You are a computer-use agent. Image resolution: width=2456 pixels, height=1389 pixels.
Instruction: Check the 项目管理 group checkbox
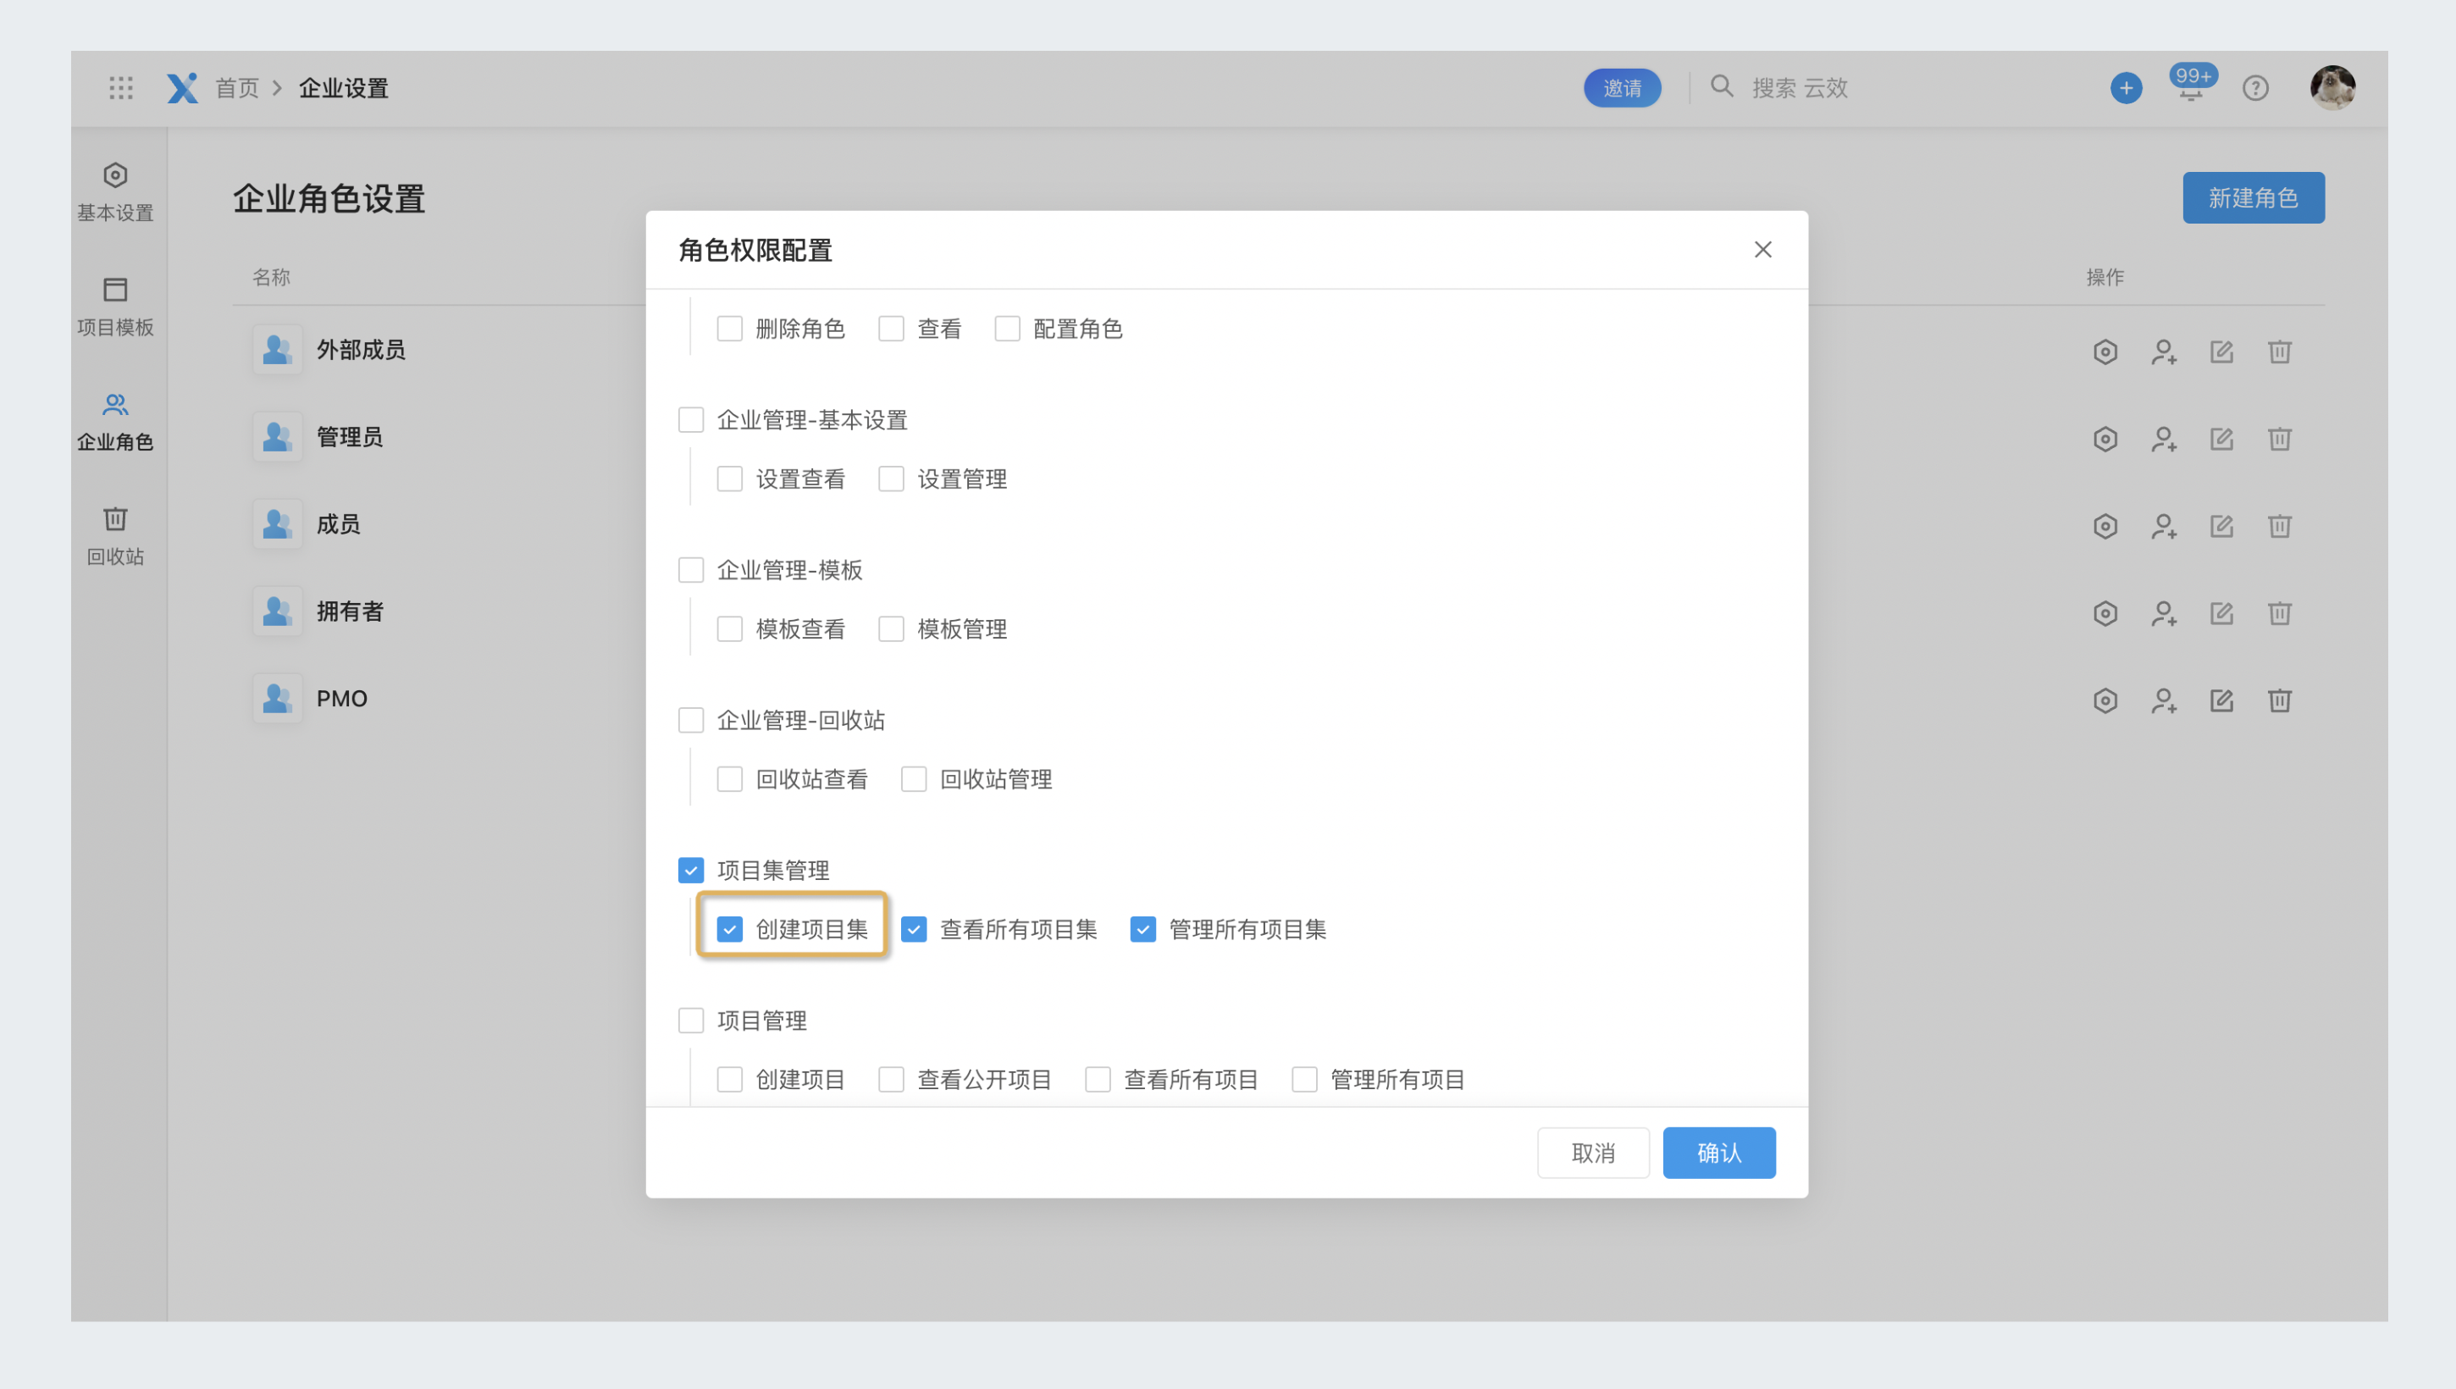coord(690,1020)
